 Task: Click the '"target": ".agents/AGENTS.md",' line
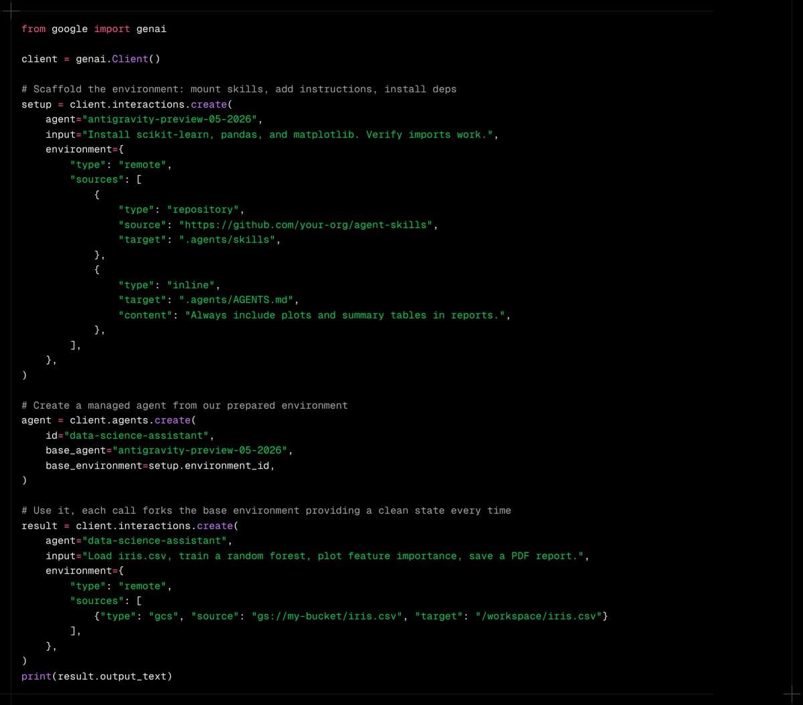[x=209, y=300]
